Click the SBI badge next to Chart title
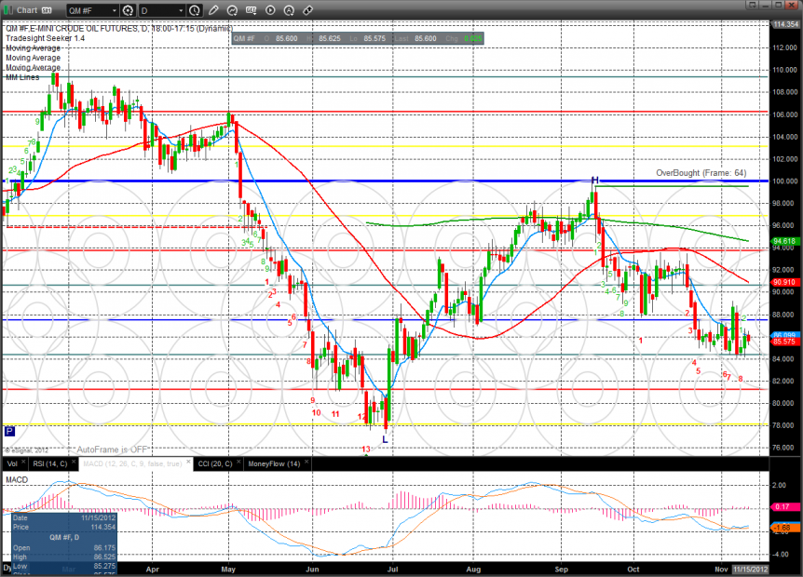803x577 pixels. point(48,10)
